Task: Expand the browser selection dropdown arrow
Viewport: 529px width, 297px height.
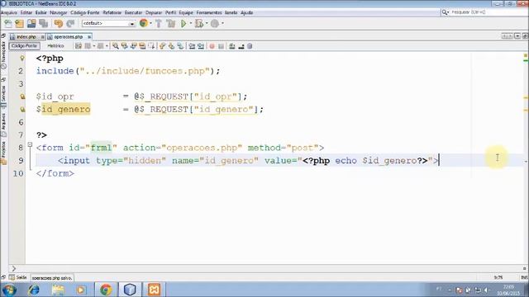Action: [150, 23]
